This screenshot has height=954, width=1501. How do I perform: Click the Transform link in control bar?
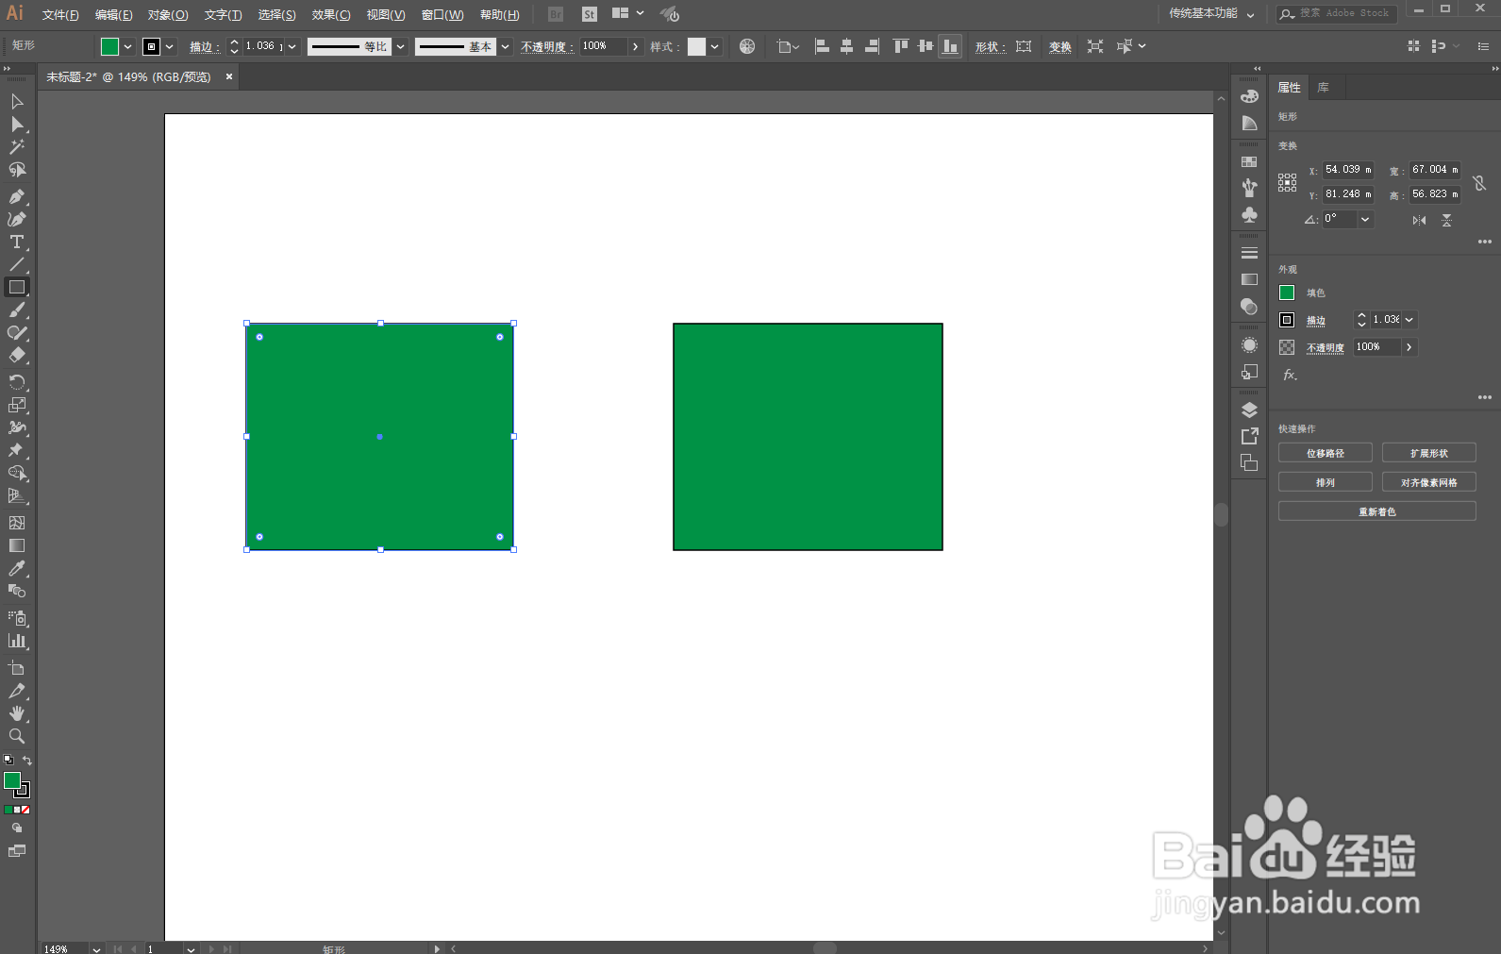(1060, 46)
